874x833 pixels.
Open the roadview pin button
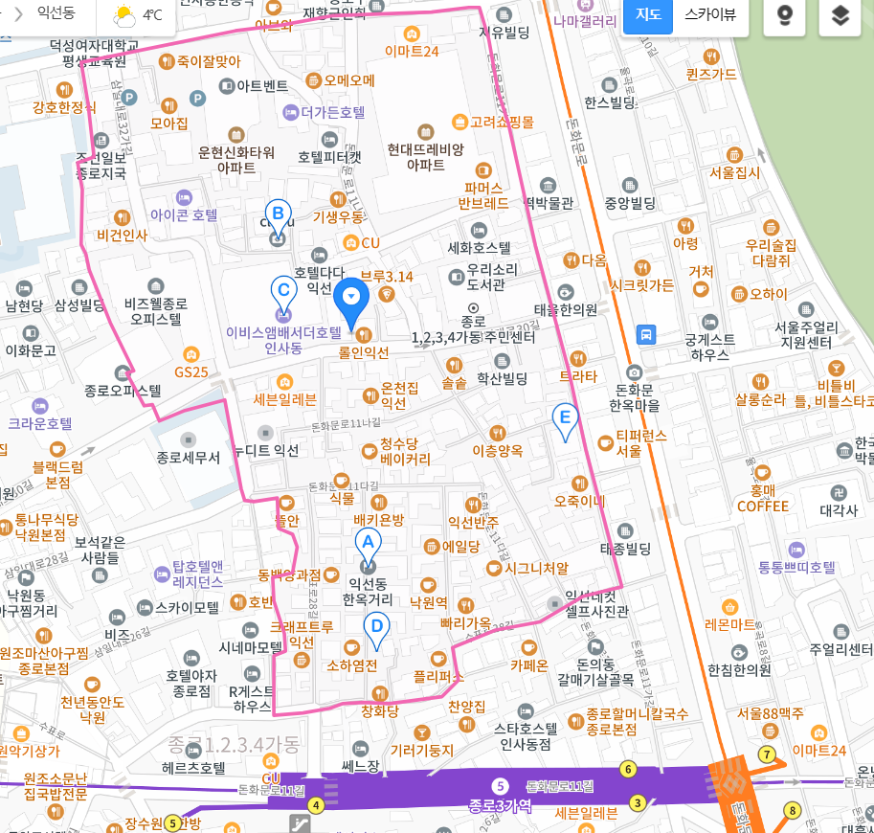tap(784, 15)
